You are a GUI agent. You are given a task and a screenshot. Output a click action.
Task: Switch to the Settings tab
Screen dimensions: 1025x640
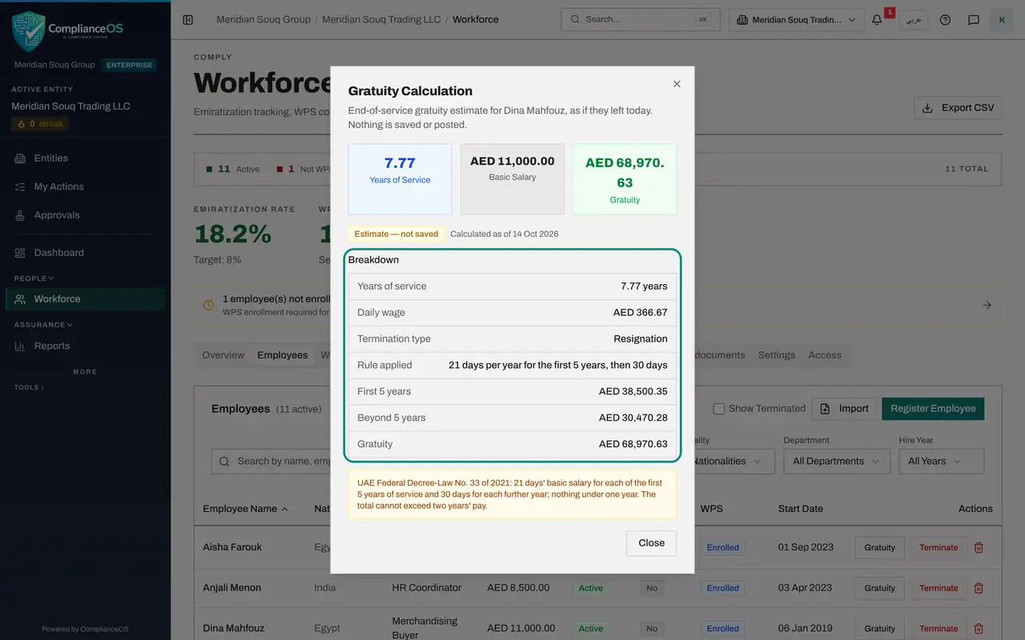point(777,355)
